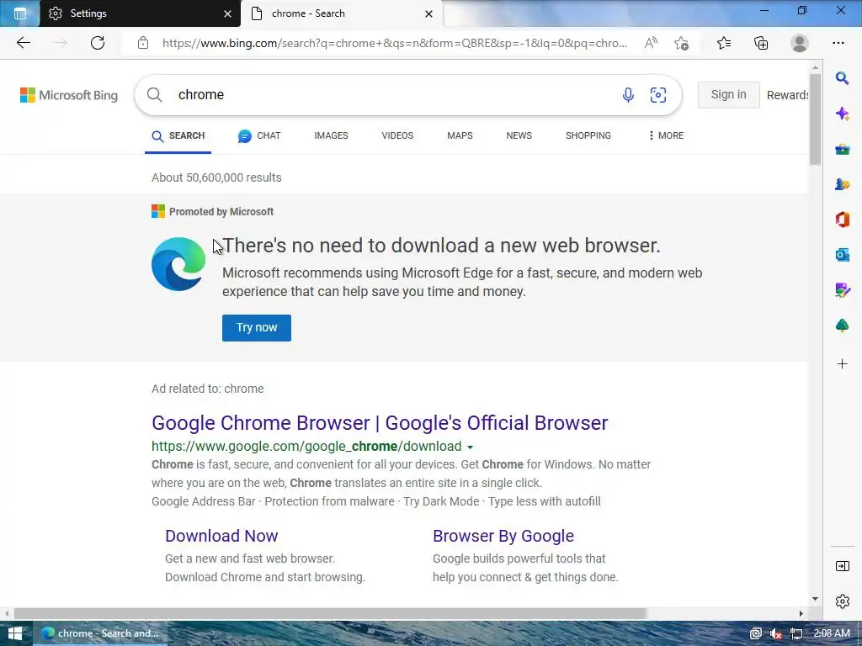Click the scroll down arrow
Viewport: 862px width, 646px height.
[815, 599]
